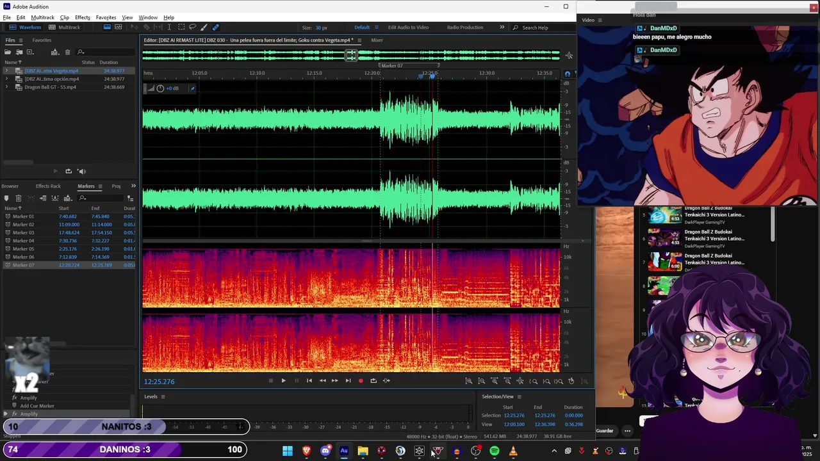Click Zoom Out (Amplitude) icon
The height and width of the screenshot is (461, 820).
pos(481,381)
